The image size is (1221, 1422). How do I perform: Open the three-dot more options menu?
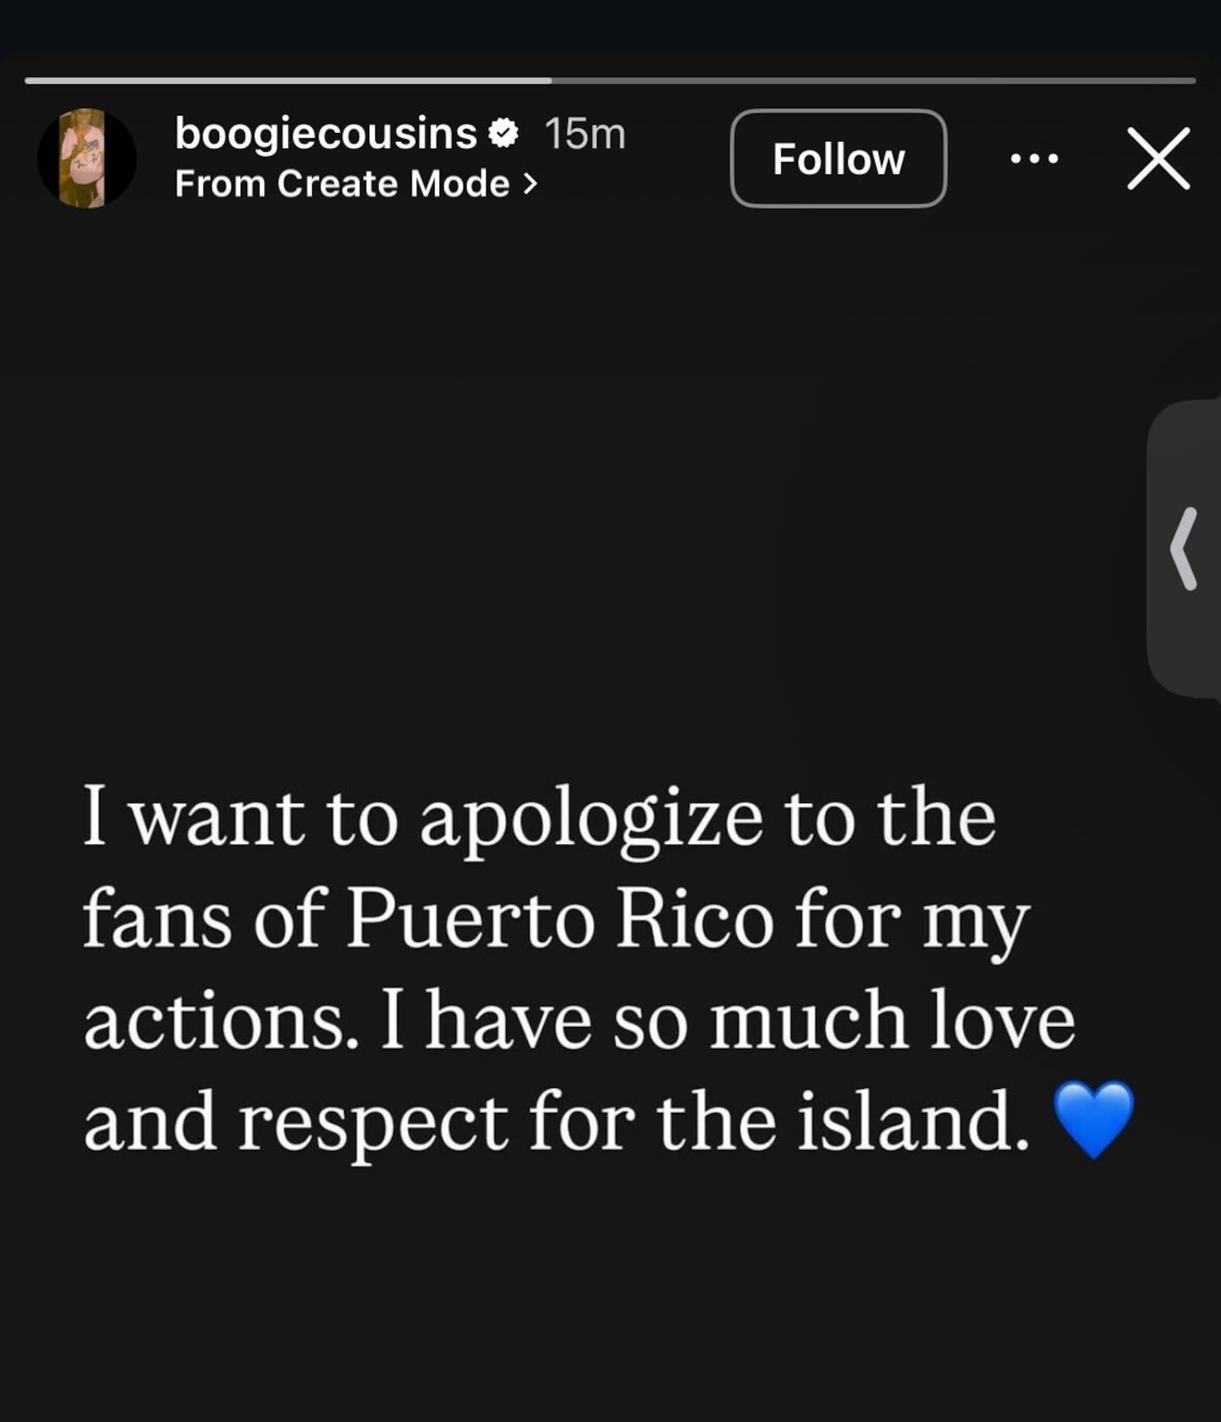[1035, 159]
